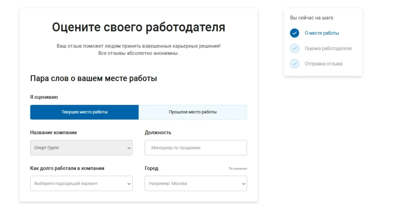Image resolution: width=404 pixels, height=204 pixels.
Task: Click the 'Пара слов о вашем месте работы' heading
Action: click(x=94, y=78)
